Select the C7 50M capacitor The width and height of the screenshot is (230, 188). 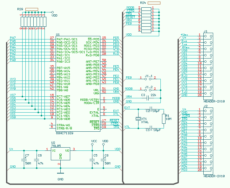click(x=24, y=159)
